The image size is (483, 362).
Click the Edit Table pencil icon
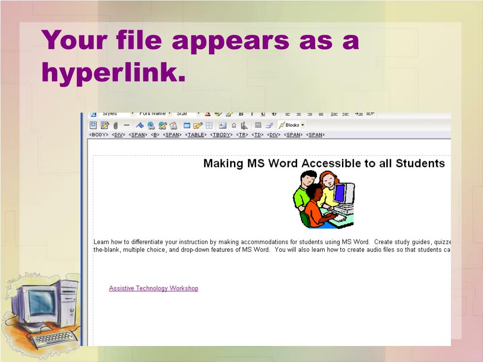tap(198, 125)
